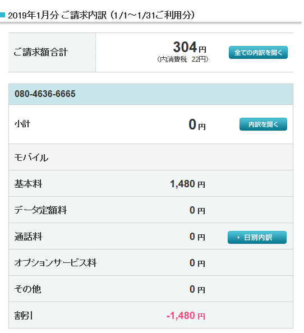This screenshot has width=304, height=333.
Task: Click the small arrow icon in 日別内訳 button
Action: tap(238, 238)
